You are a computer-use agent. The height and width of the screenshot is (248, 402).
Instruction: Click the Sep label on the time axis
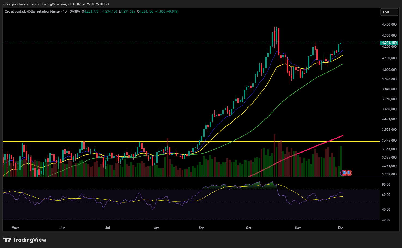point(201,228)
